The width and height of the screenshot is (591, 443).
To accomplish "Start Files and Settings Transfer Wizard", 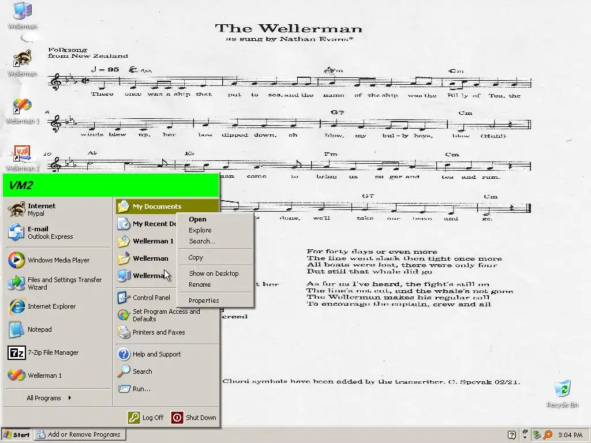I will [x=58, y=283].
